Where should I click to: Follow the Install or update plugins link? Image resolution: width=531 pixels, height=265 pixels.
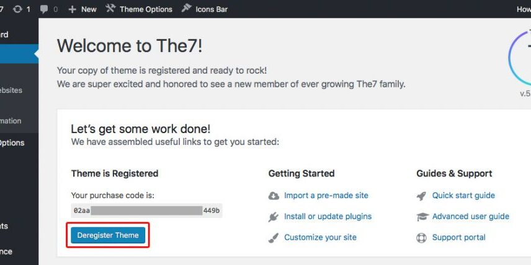pos(328,217)
